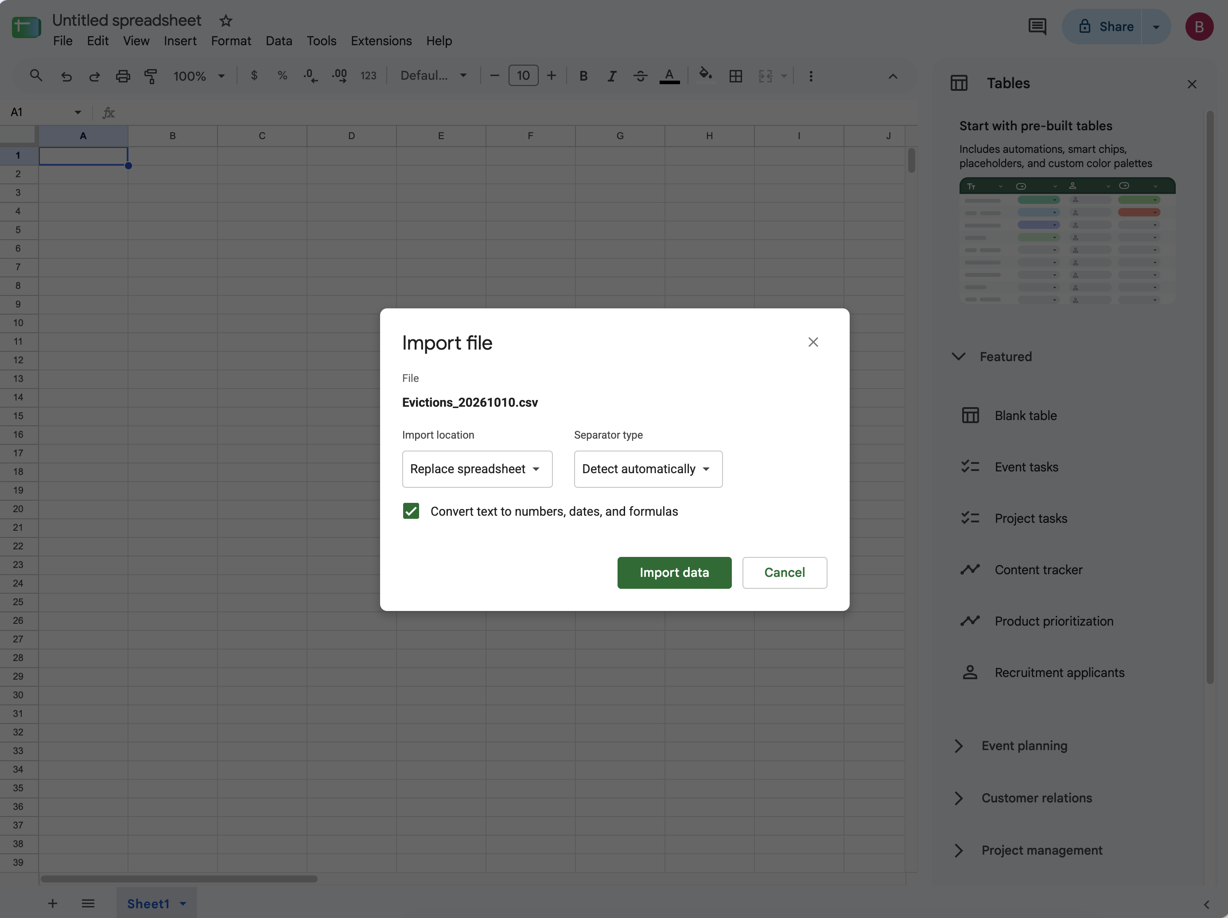Screen dimensions: 1228x918
Task: Click the Import data button
Action: click(674, 572)
